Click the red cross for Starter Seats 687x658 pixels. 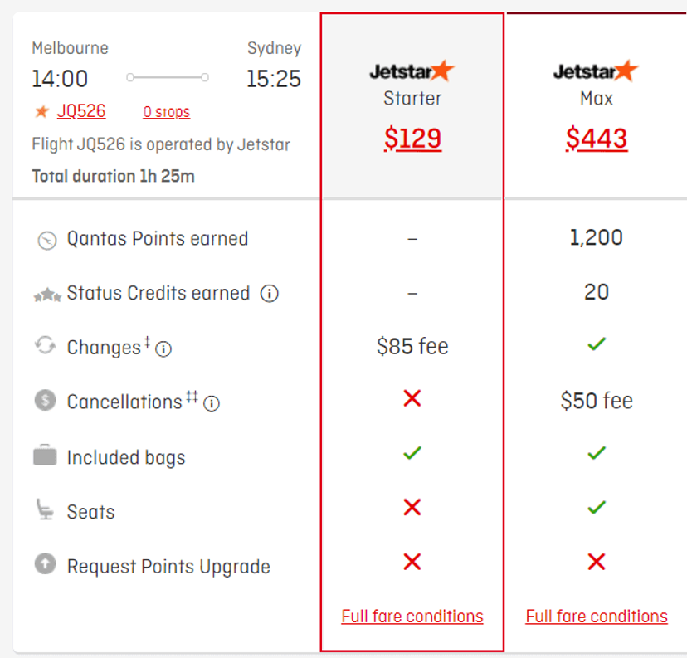click(412, 508)
